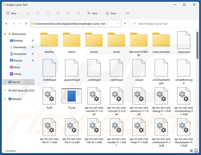Click the Copy icon in toolbar

[x=38, y=13]
